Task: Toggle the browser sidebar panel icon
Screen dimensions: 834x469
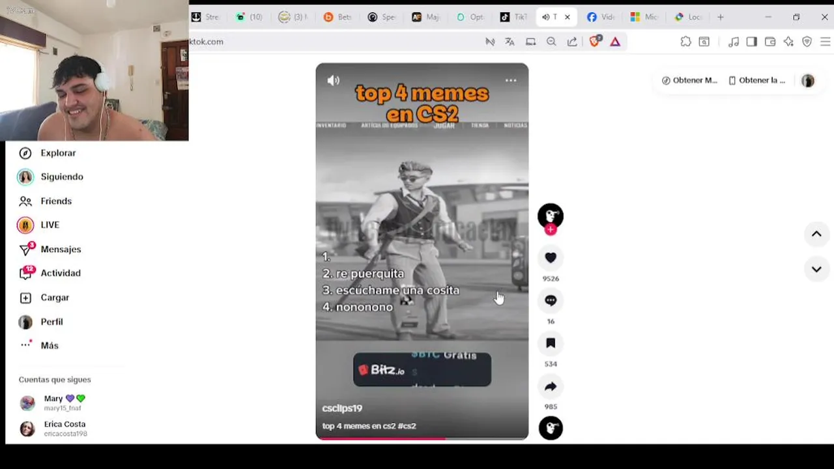Action: click(x=751, y=42)
